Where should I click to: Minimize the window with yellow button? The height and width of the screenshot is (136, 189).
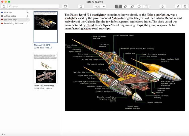point(6,2)
